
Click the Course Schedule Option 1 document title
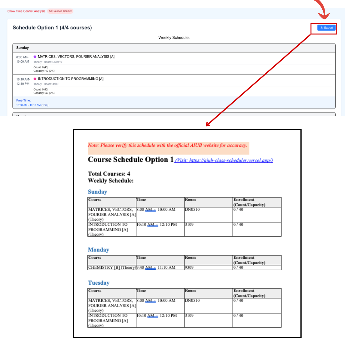[131, 159]
